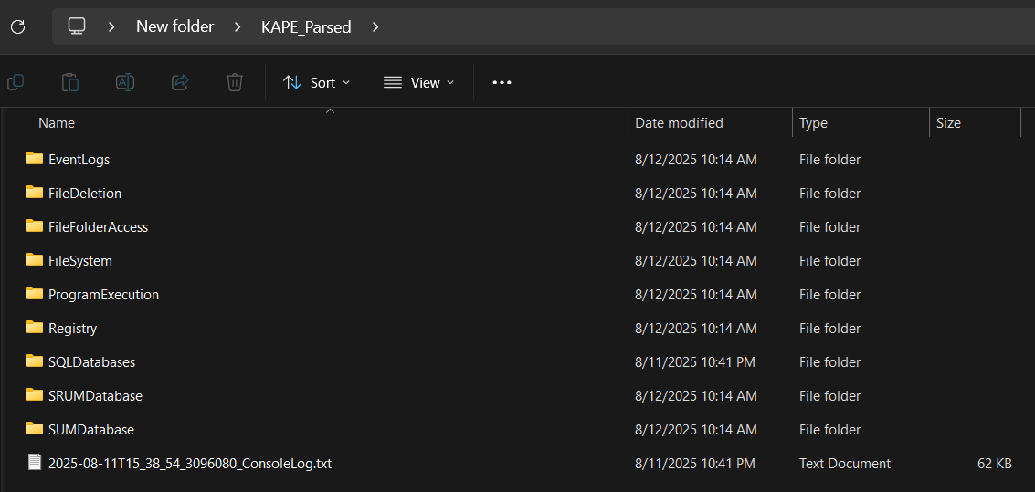Click the Refresh icon in address bar
Viewport: 1035px width, 492px height.
pos(17,26)
